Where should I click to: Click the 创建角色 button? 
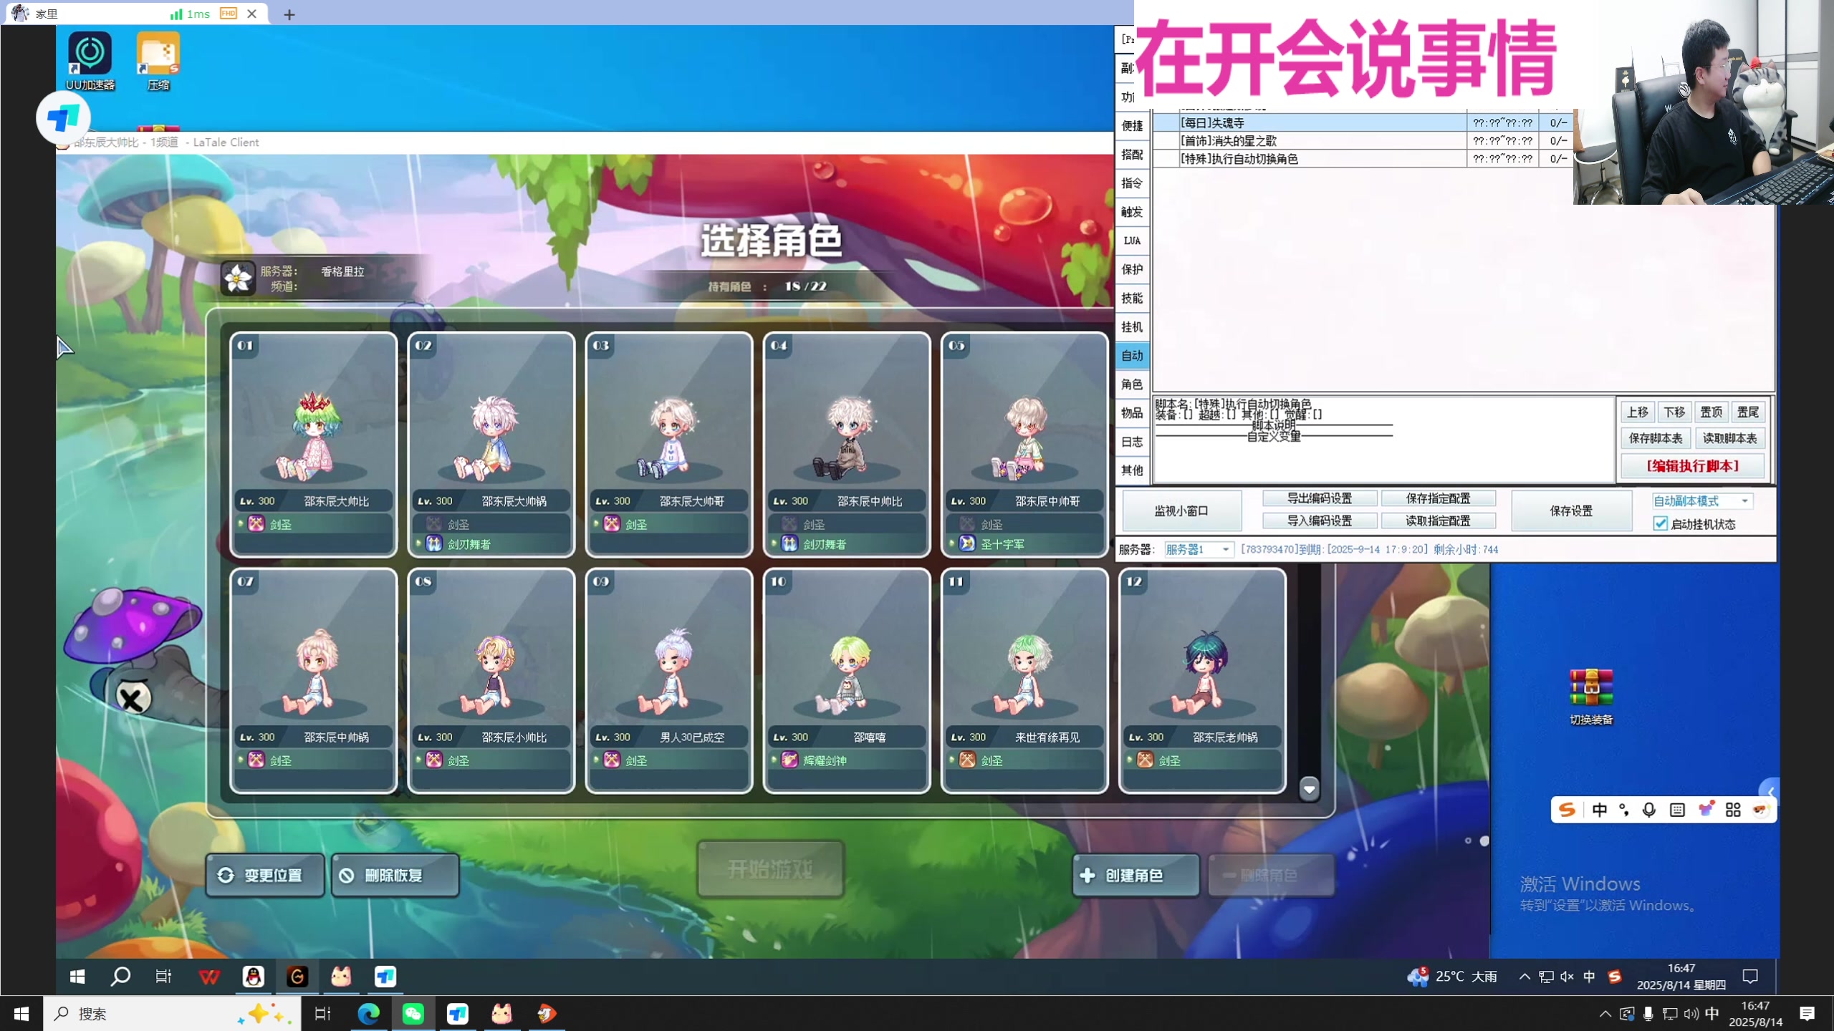[1136, 875]
